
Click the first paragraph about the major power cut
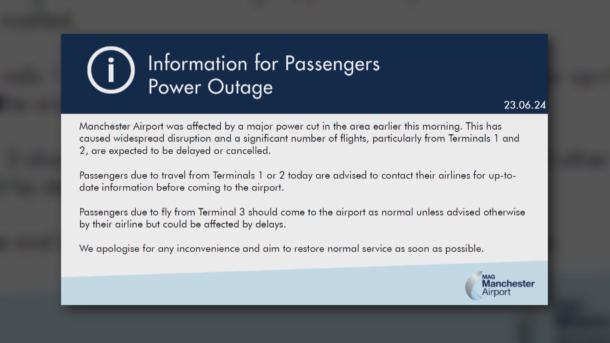point(299,138)
